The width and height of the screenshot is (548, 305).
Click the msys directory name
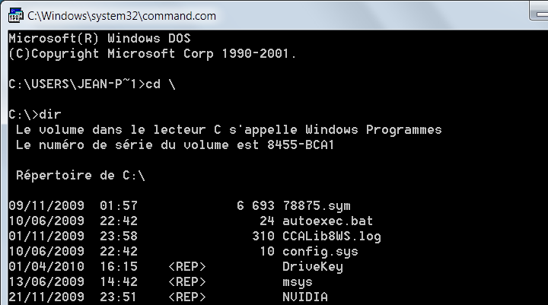(297, 281)
